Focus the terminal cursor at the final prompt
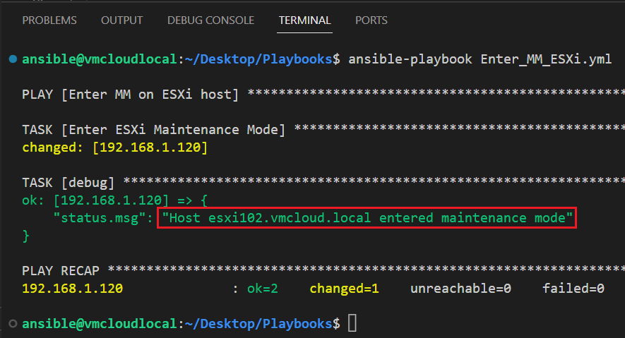This screenshot has height=338, width=625. [x=352, y=324]
